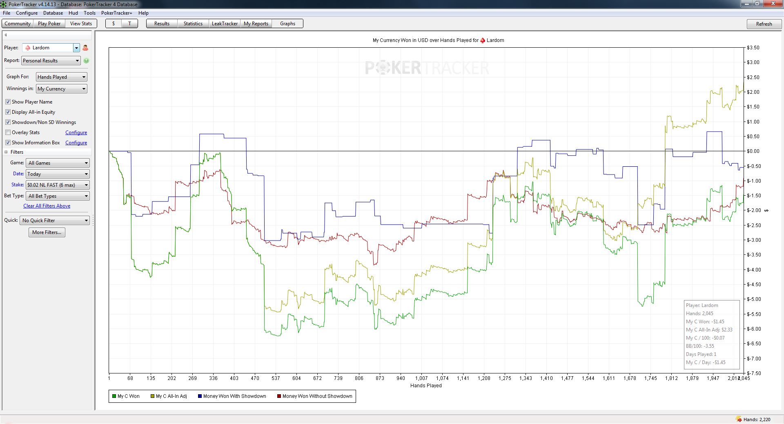
Task: Select the $ cash games button
Action: tap(114, 24)
